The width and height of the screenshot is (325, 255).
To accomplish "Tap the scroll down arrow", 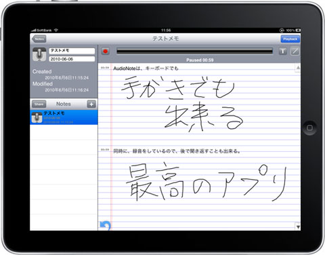I will coord(298,227).
